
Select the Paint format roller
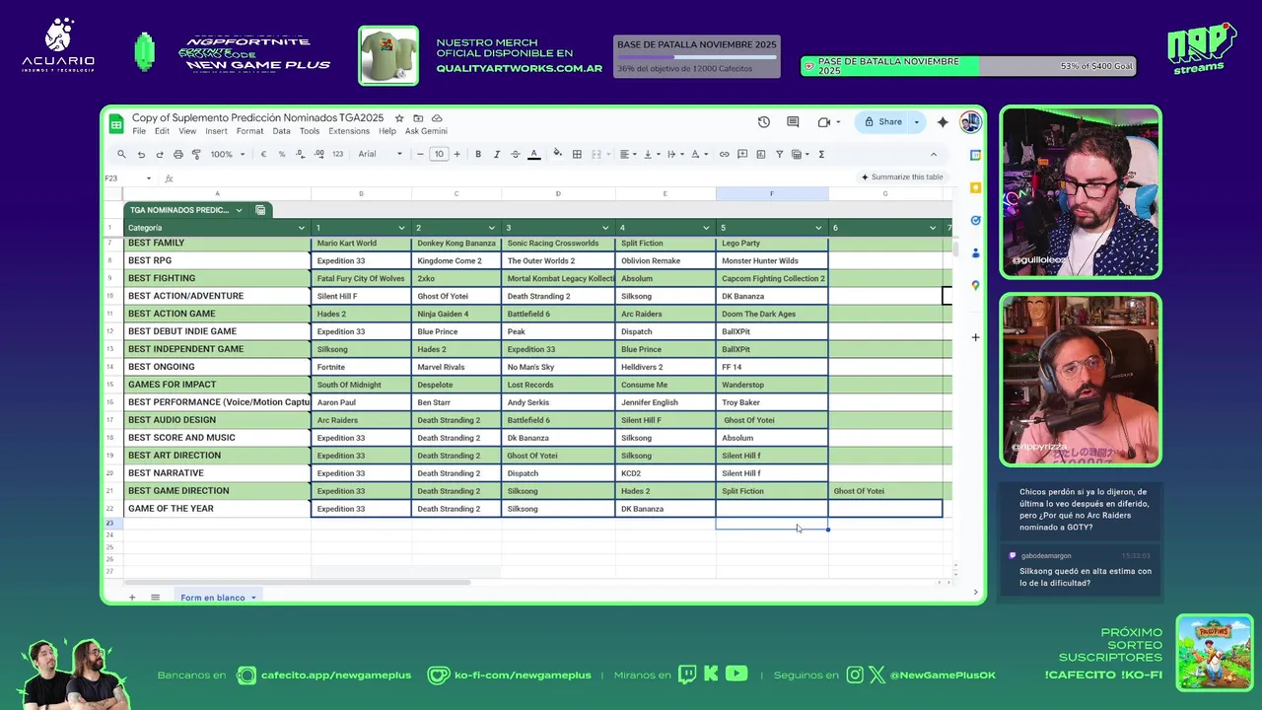(x=196, y=154)
